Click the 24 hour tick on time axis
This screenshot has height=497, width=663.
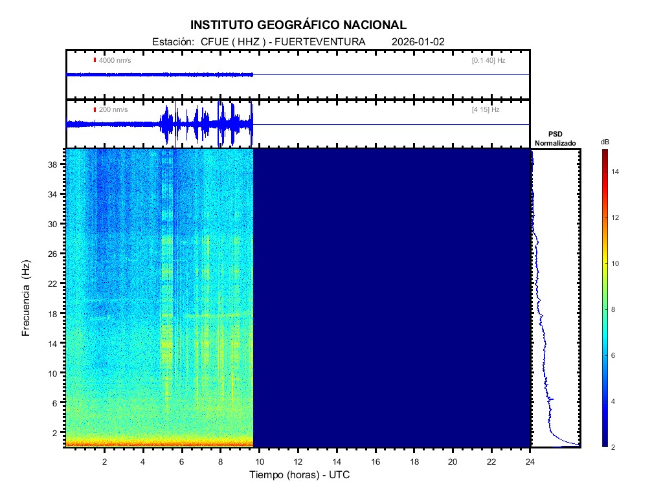530,461
